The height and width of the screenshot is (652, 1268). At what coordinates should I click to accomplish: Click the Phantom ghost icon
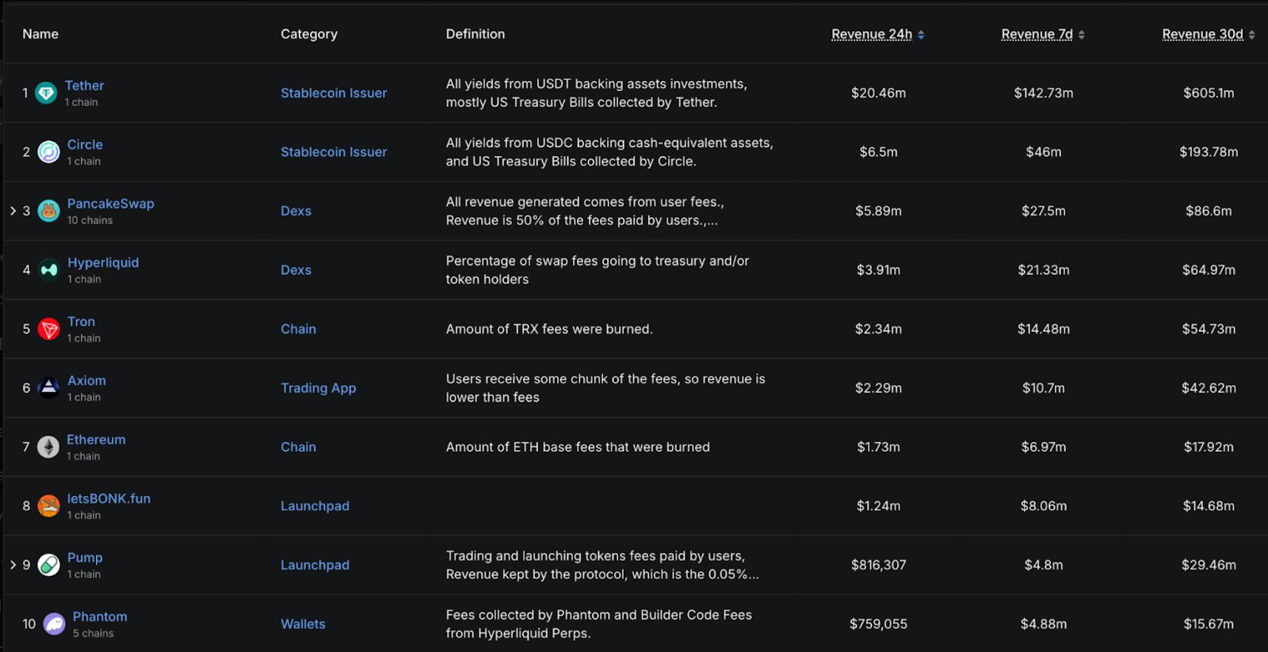[x=55, y=624]
